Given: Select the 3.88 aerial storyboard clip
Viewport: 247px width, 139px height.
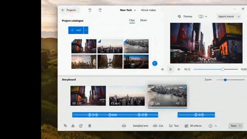Looking at the screenshot, I should (167, 96).
